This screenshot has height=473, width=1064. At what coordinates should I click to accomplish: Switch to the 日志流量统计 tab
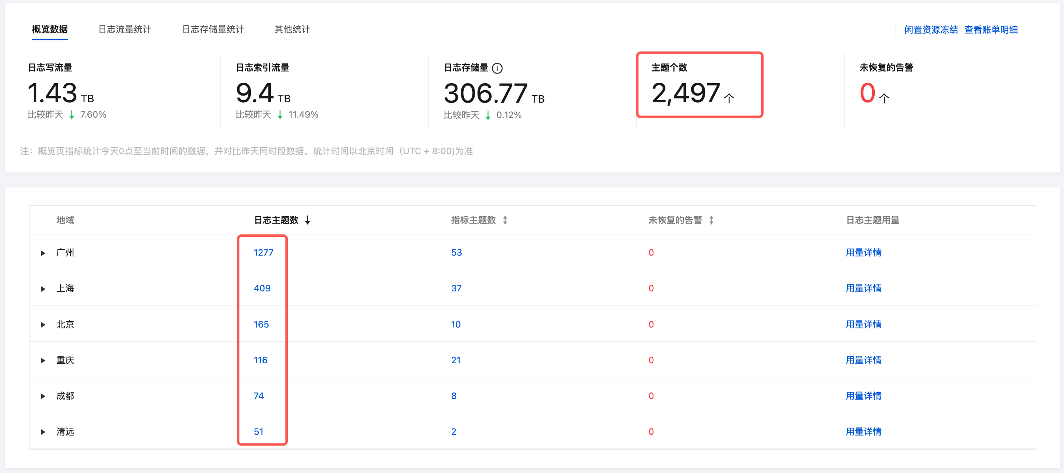tap(125, 29)
